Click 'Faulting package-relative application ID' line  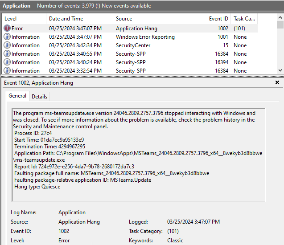tap(83, 180)
